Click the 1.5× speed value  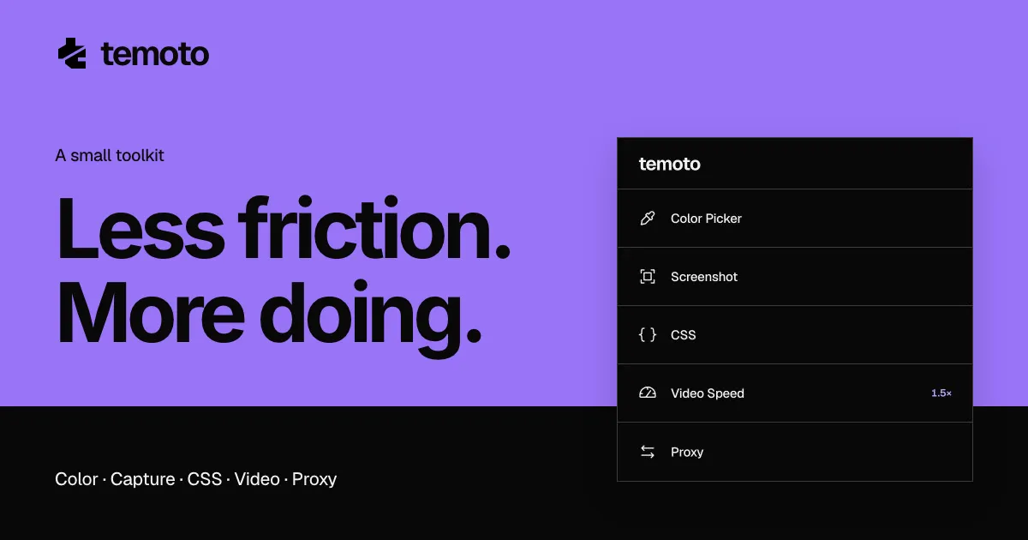coord(941,393)
